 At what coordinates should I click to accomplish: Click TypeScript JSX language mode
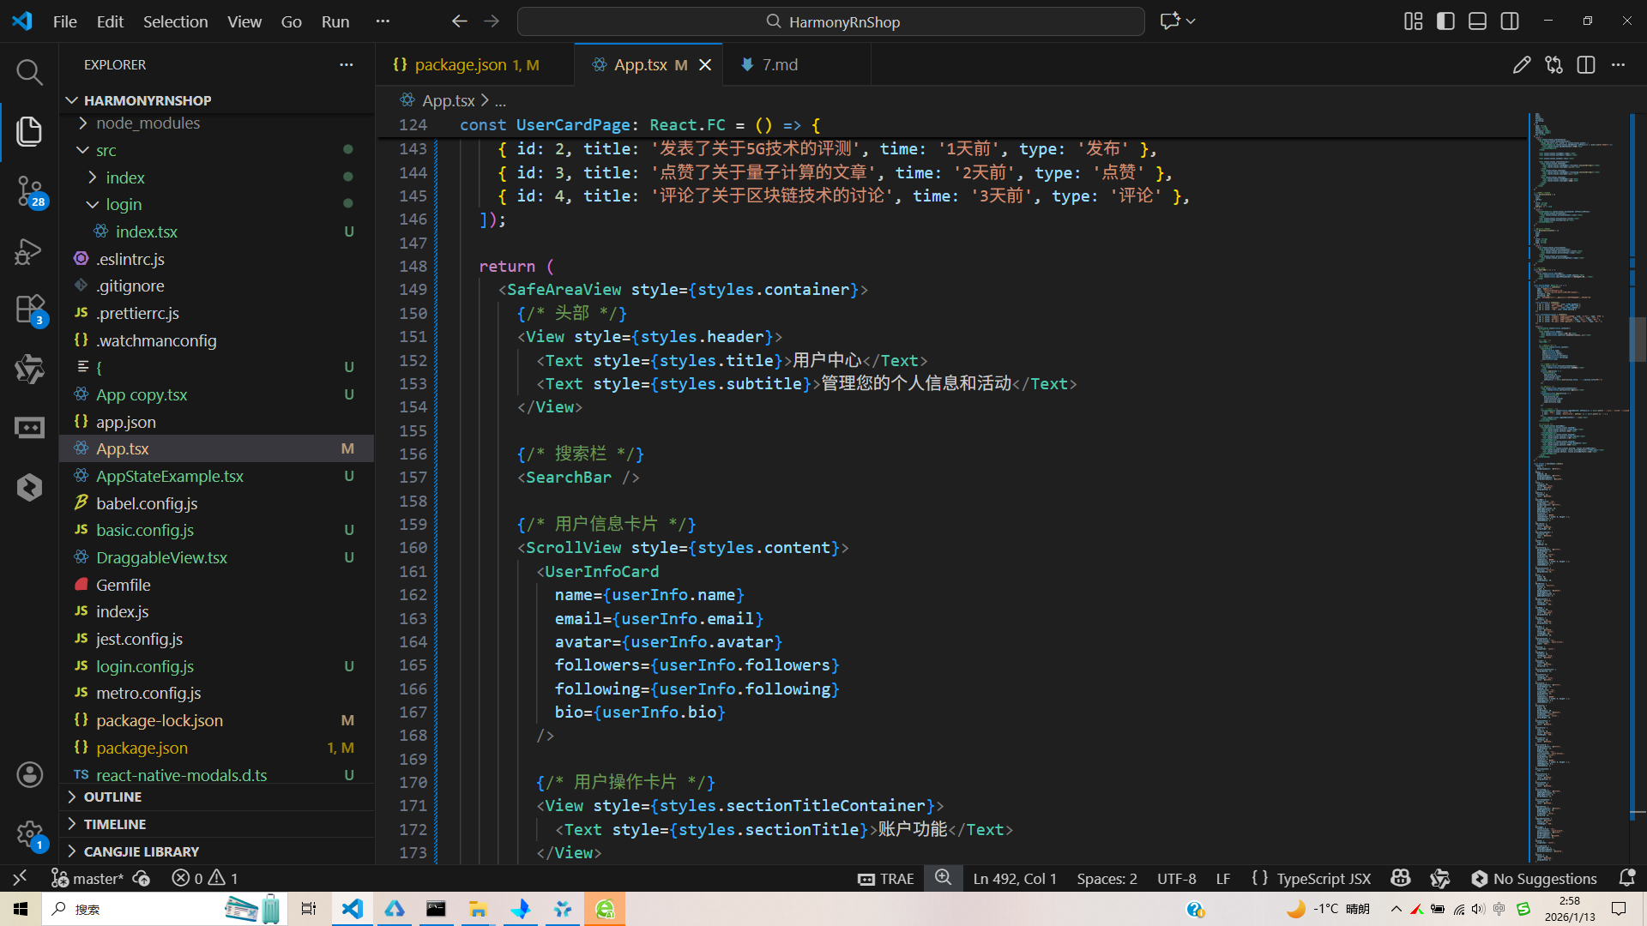[x=1323, y=878]
